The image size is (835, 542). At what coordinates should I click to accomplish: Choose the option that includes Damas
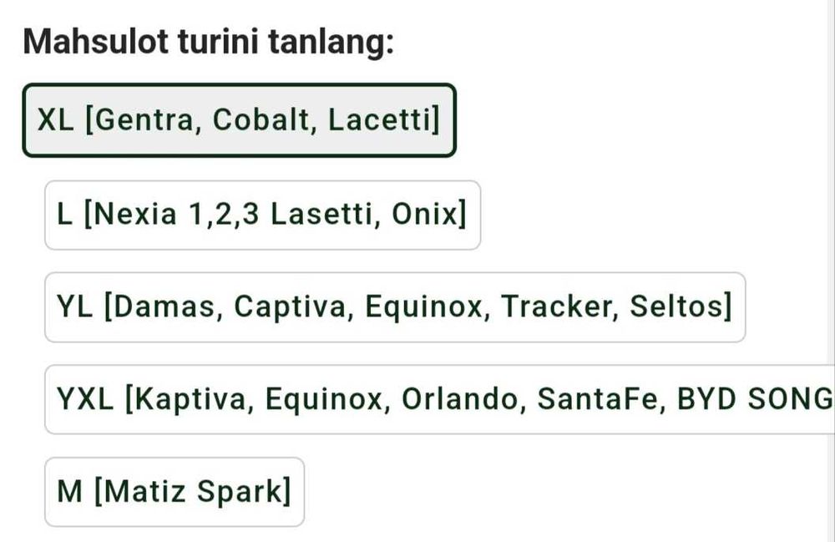[394, 307]
